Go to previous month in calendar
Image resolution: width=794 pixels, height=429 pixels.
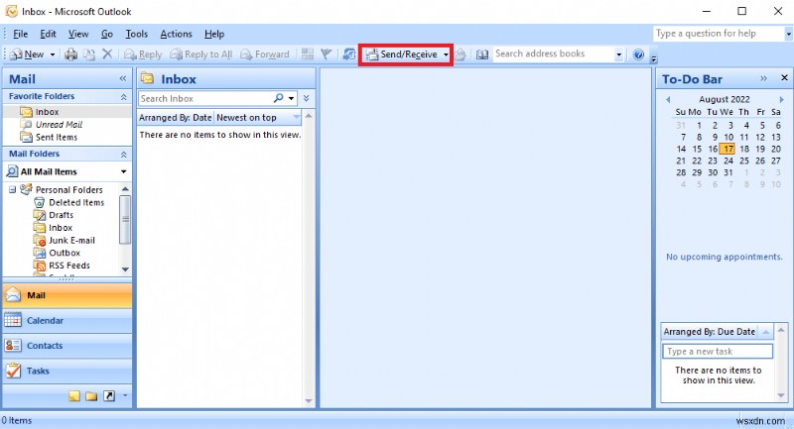coord(668,99)
